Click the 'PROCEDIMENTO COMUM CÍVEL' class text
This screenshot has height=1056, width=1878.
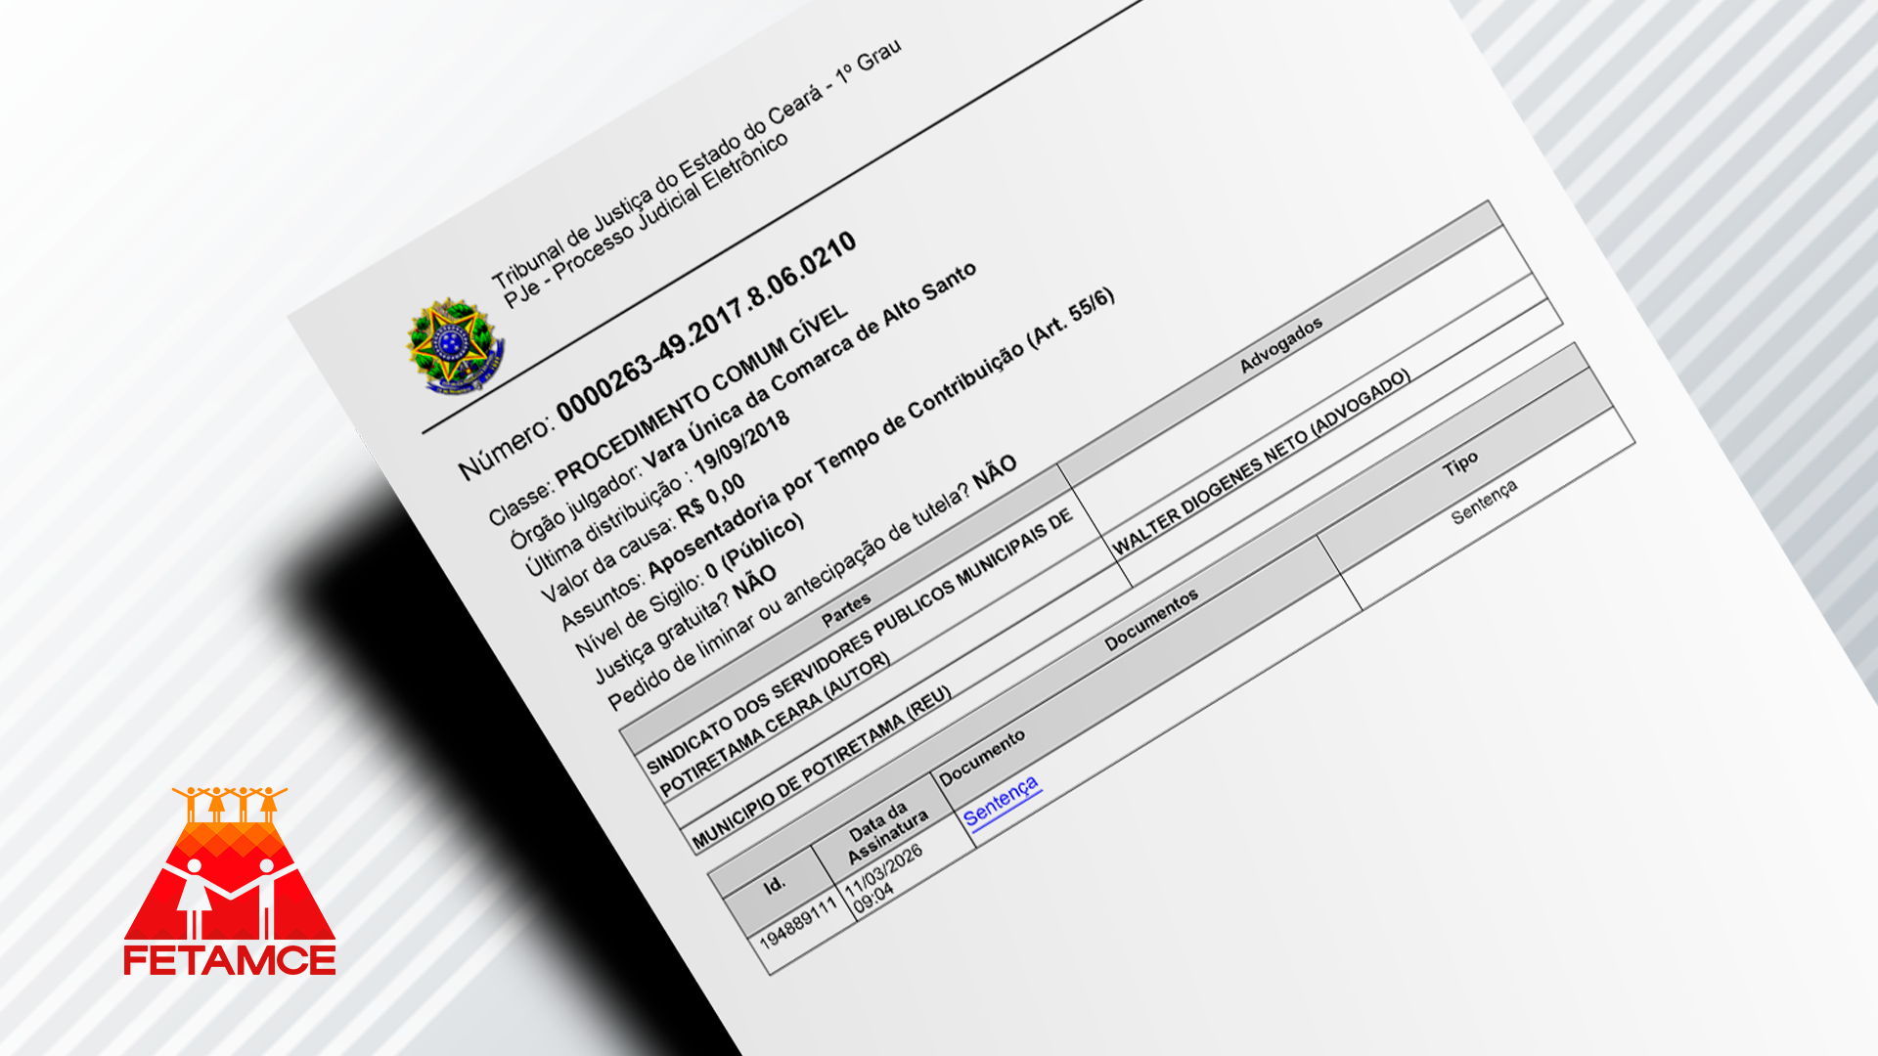point(701,394)
